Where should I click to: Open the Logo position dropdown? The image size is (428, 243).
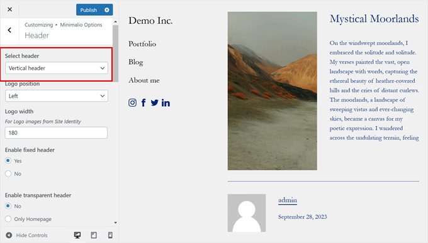57,96
